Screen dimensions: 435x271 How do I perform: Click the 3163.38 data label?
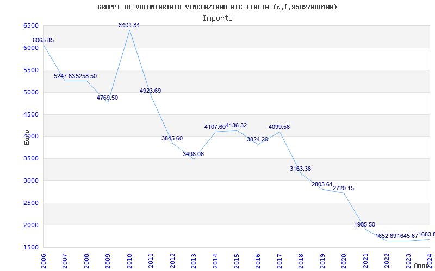(x=301, y=169)
